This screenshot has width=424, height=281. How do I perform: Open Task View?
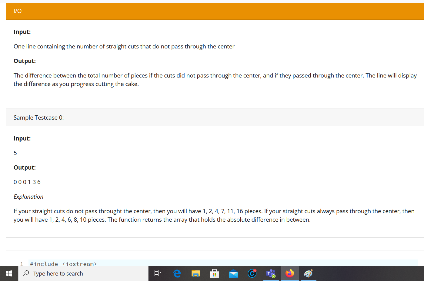pyautogui.click(x=158, y=273)
